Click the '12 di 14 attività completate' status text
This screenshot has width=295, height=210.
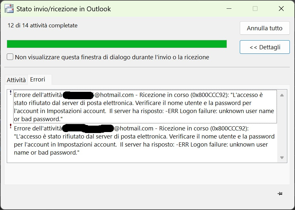click(x=43, y=25)
